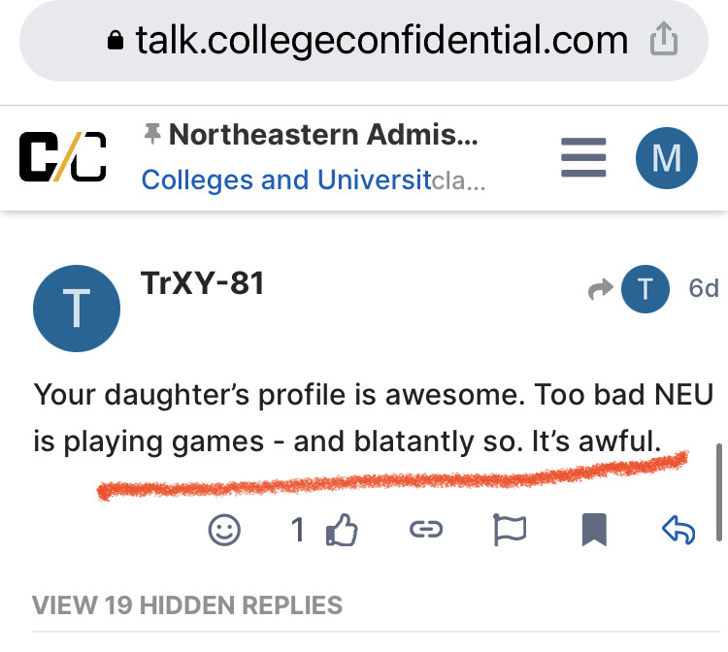Like the post with thumbs up
Screen dimensions: 728x652
[x=343, y=530]
